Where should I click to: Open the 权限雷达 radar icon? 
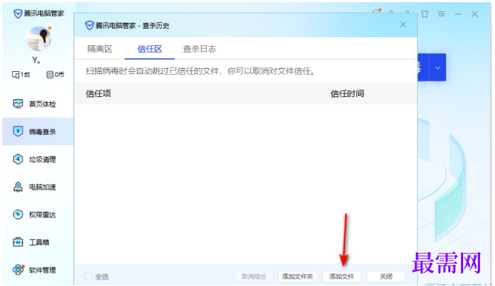point(18,214)
